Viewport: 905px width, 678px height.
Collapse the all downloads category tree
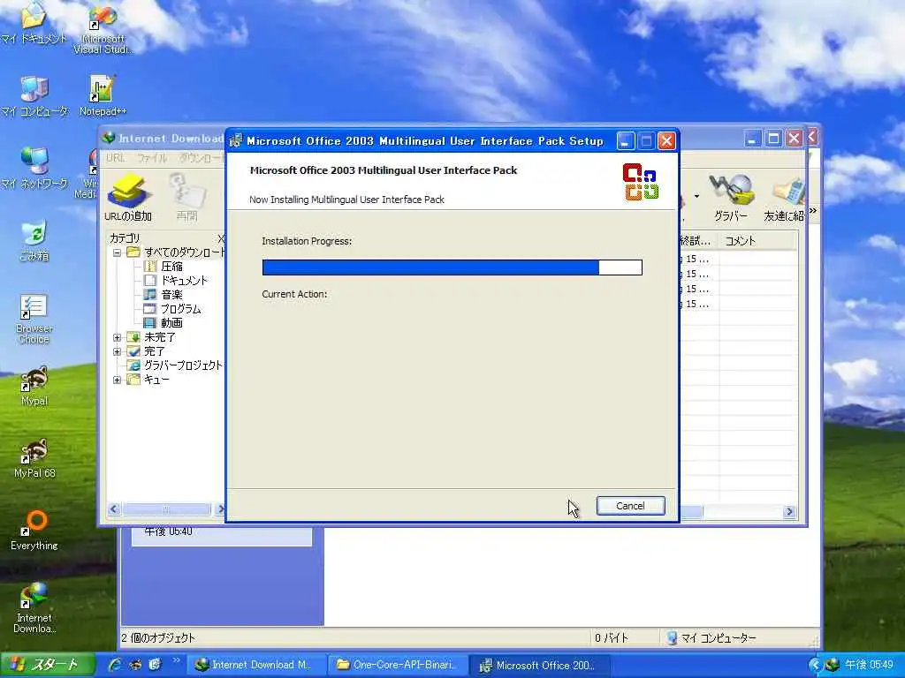tap(117, 252)
